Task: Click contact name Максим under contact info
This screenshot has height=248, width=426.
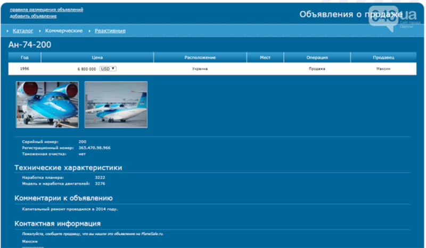Action: pos(30,242)
